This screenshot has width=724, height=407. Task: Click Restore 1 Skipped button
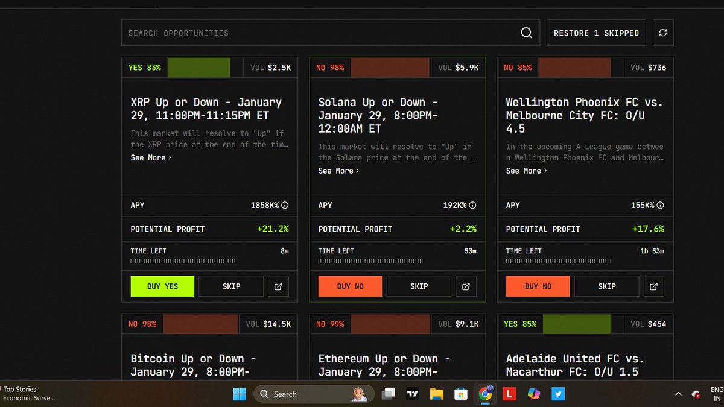tap(596, 33)
